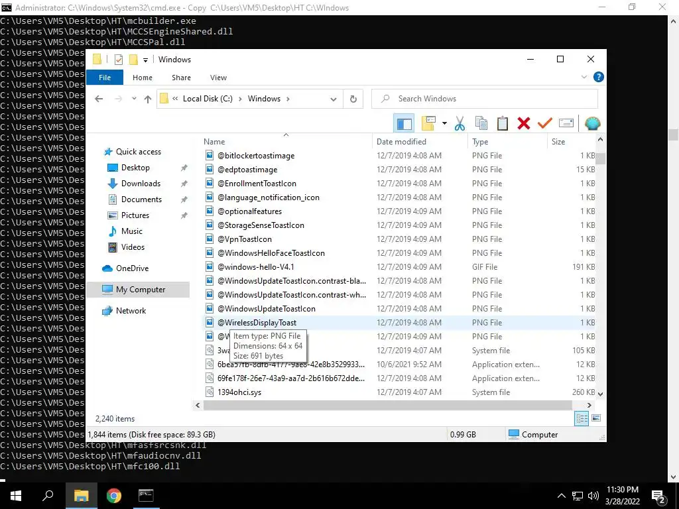Click the orange checkmark Properties icon
This screenshot has width=679, height=509.
[545, 124]
